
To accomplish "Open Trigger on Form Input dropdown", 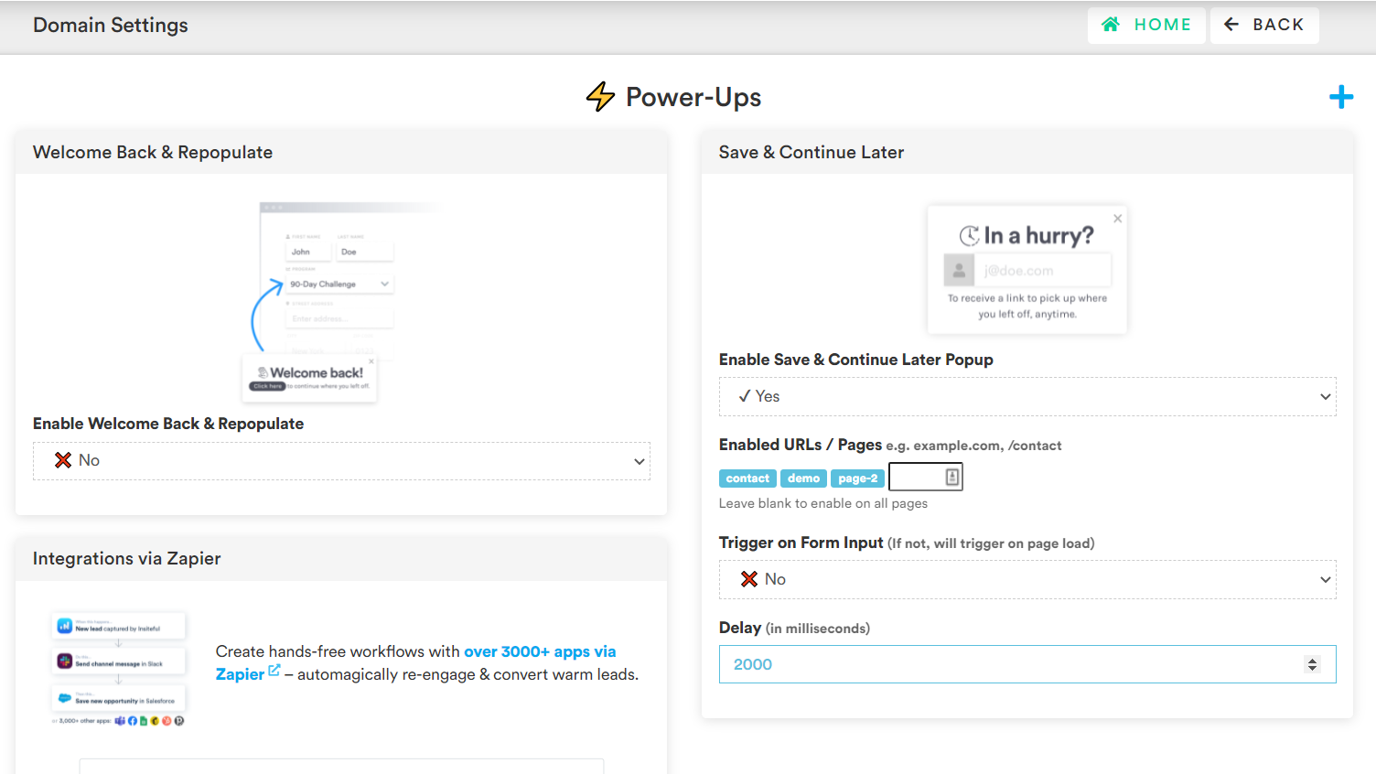I will (x=1027, y=580).
